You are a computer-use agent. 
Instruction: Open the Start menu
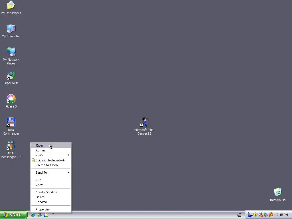tap(14, 215)
